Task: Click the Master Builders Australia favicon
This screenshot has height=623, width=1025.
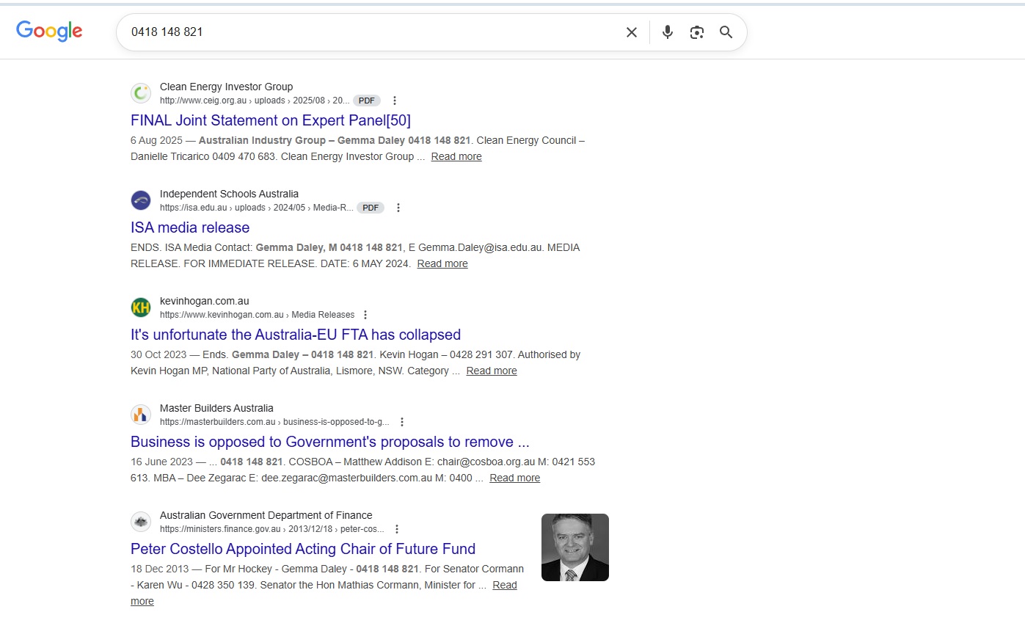Action: [141, 415]
